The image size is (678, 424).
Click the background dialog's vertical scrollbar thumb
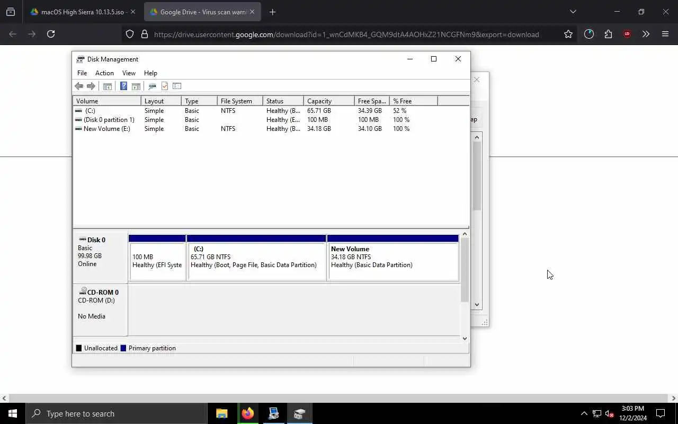point(477,176)
